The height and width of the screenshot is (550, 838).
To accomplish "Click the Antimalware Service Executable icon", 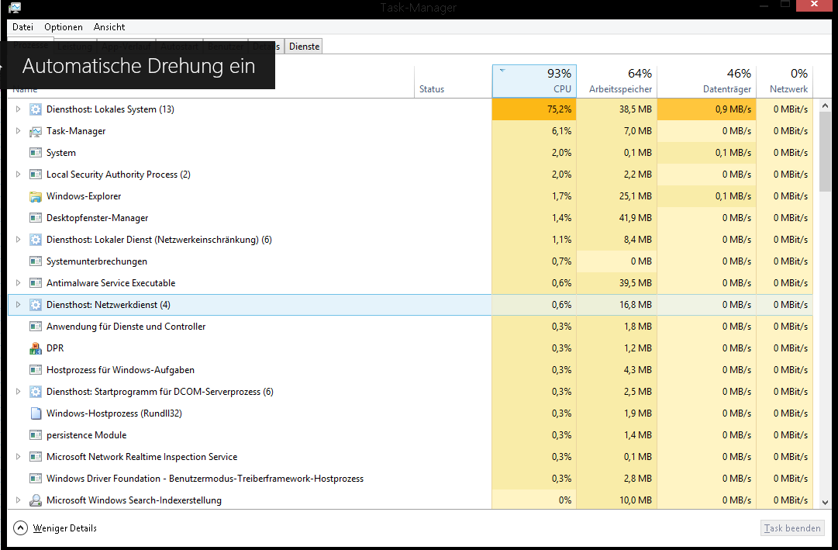I will click(x=36, y=283).
